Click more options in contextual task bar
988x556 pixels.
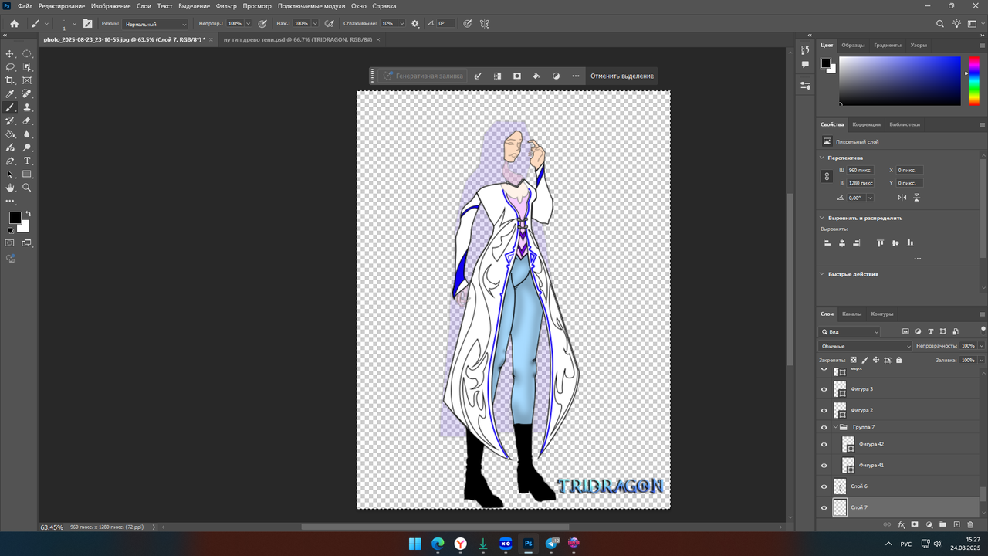[x=576, y=76]
